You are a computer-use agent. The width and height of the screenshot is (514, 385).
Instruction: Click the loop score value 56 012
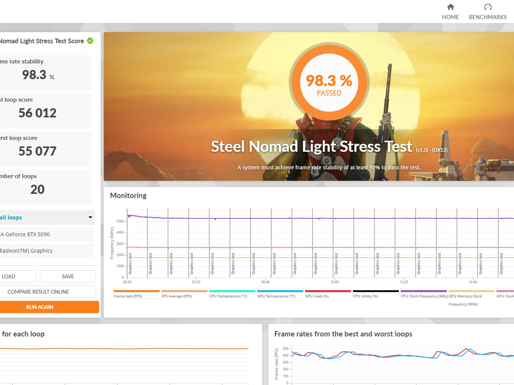click(37, 113)
